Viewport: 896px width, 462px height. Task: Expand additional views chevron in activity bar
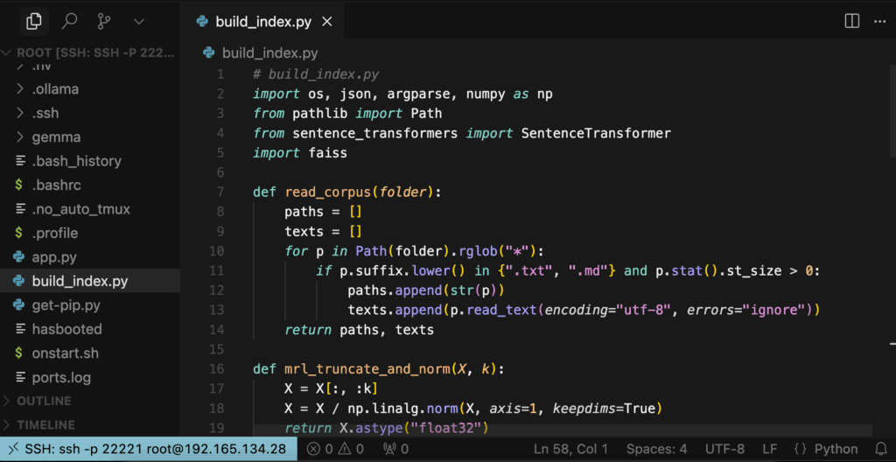(x=139, y=22)
